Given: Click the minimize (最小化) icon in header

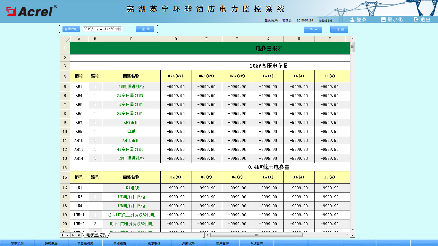Looking at the screenshot, I should (x=383, y=20).
